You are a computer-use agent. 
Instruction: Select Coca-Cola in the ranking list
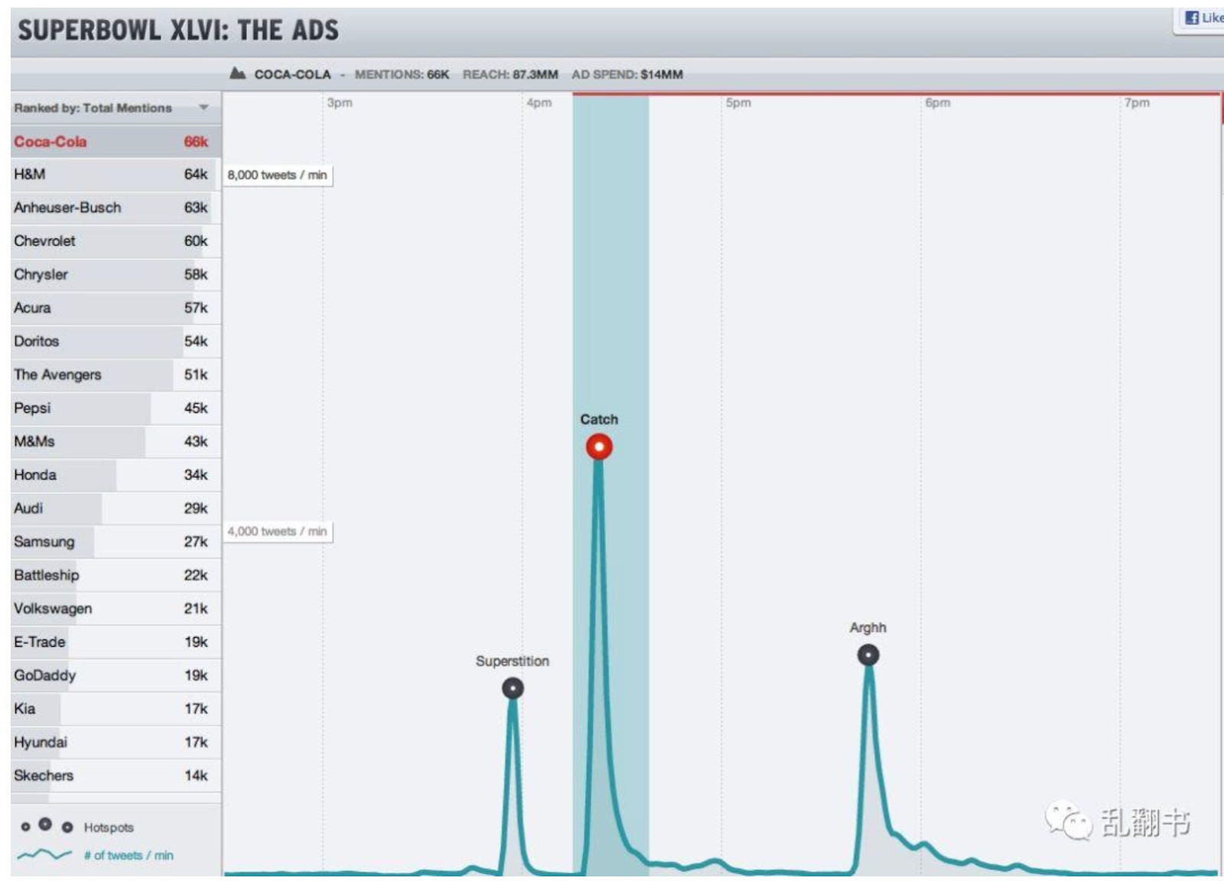point(116,141)
